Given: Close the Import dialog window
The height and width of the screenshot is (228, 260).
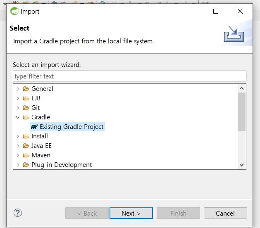Looking at the screenshot, I should coord(240,11).
